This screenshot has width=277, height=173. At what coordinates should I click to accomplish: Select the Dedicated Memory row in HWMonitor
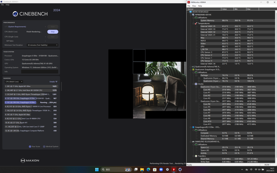[238, 136]
